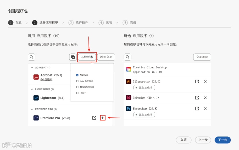This screenshot has height=150, width=239.
Task: Open InDesign external details link icon
Action: tap(197, 97)
